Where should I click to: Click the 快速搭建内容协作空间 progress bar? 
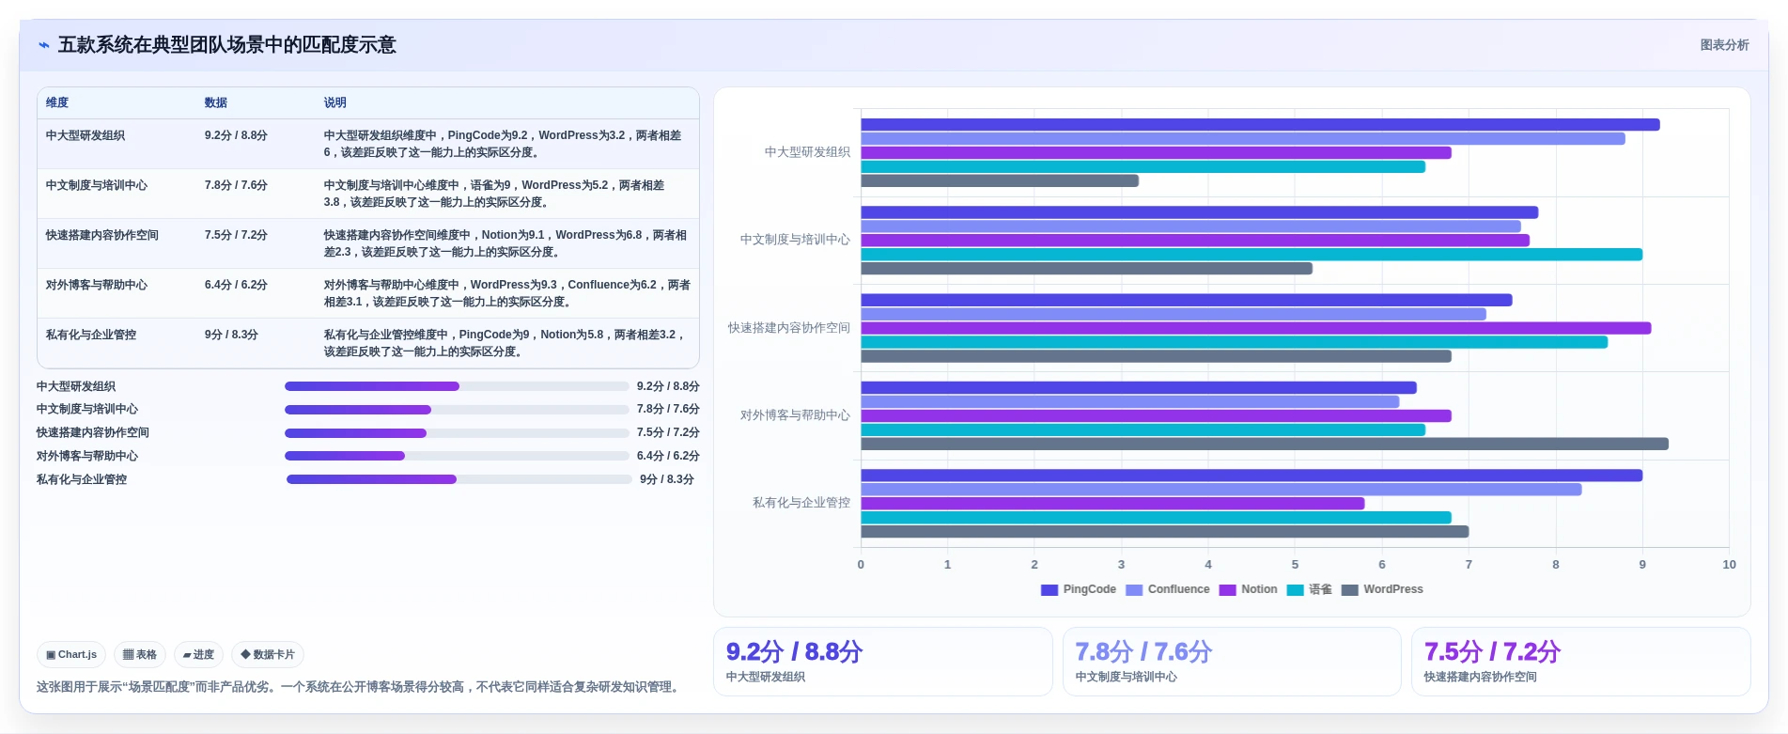tap(457, 433)
